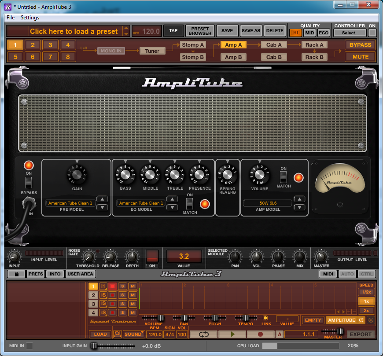
Task: Open the PRE MODEL American Tube Clean 1 selector
Action: 70,203
